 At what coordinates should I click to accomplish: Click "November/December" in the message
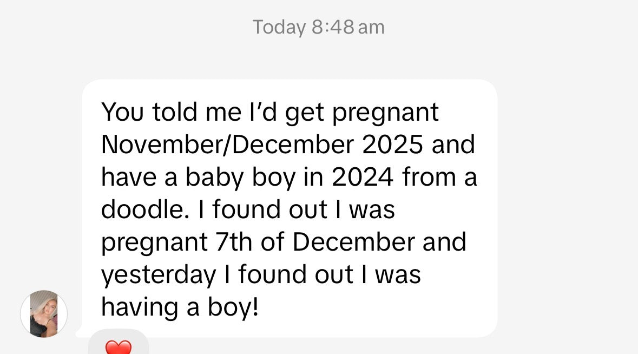[x=227, y=145]
